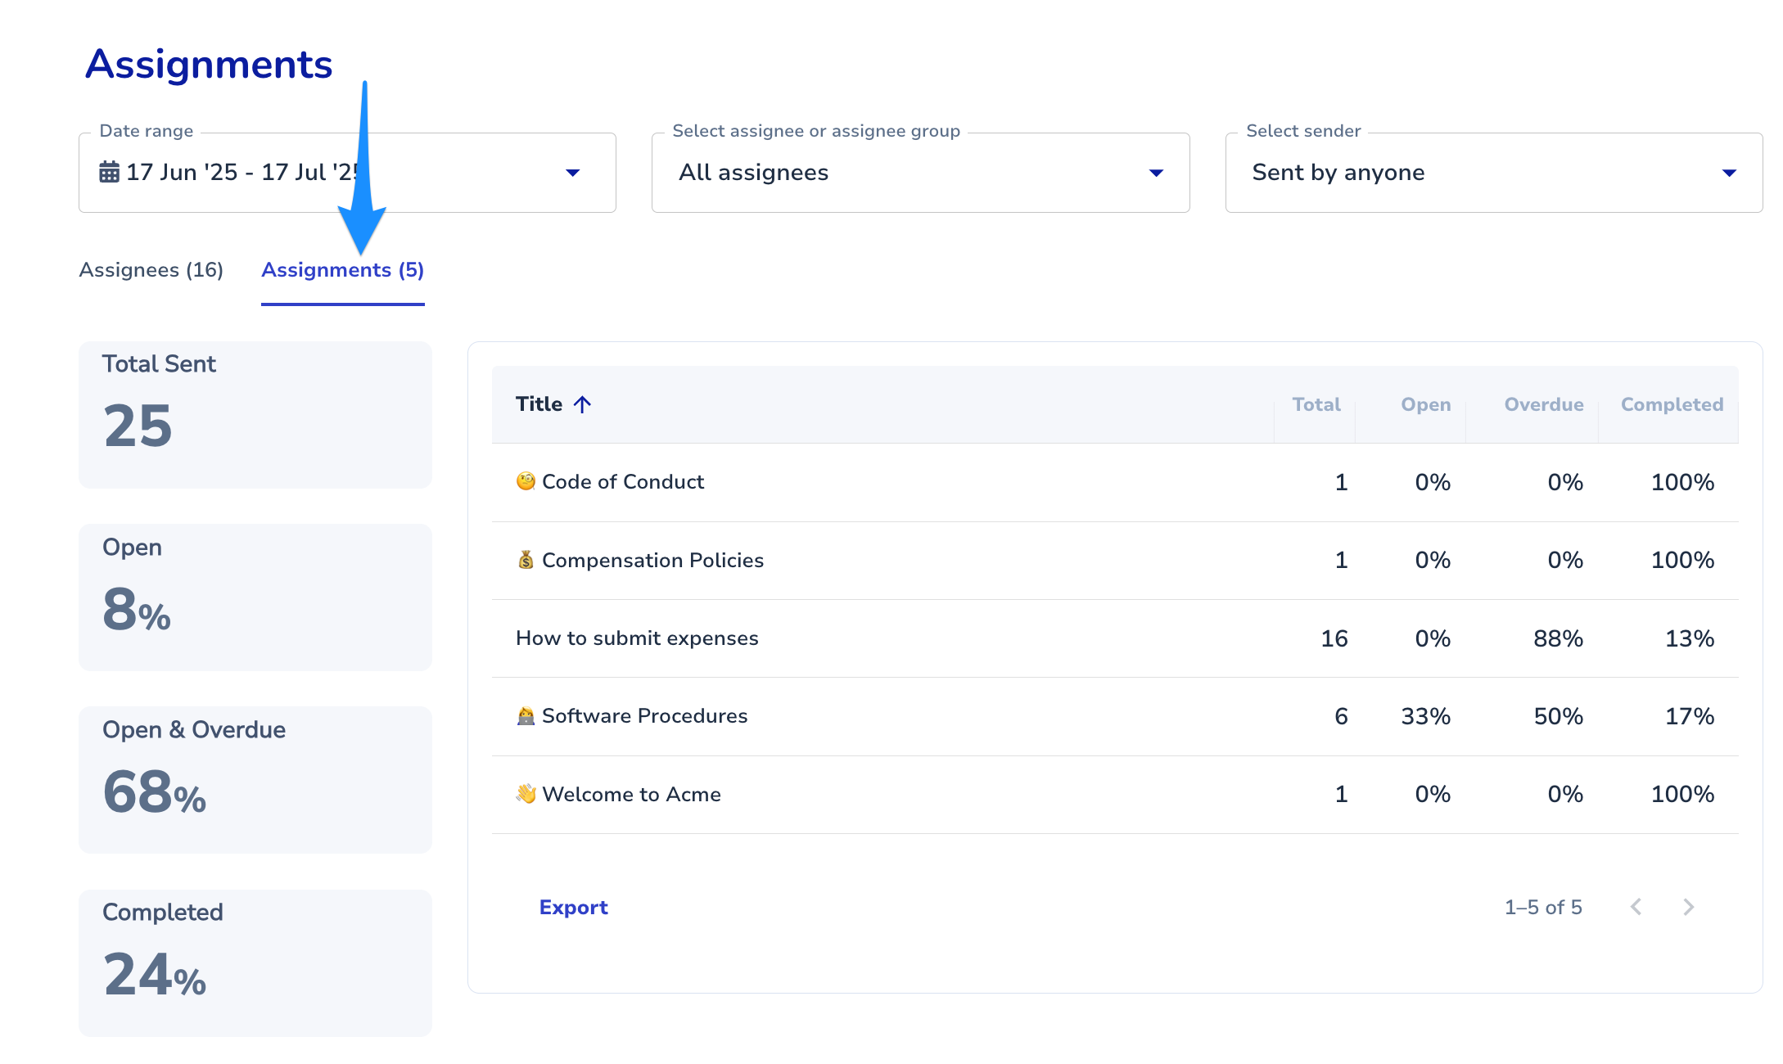Click the Total Sent summary card
This screenshot has width=1783, height=1064.
tap(255, 415)
